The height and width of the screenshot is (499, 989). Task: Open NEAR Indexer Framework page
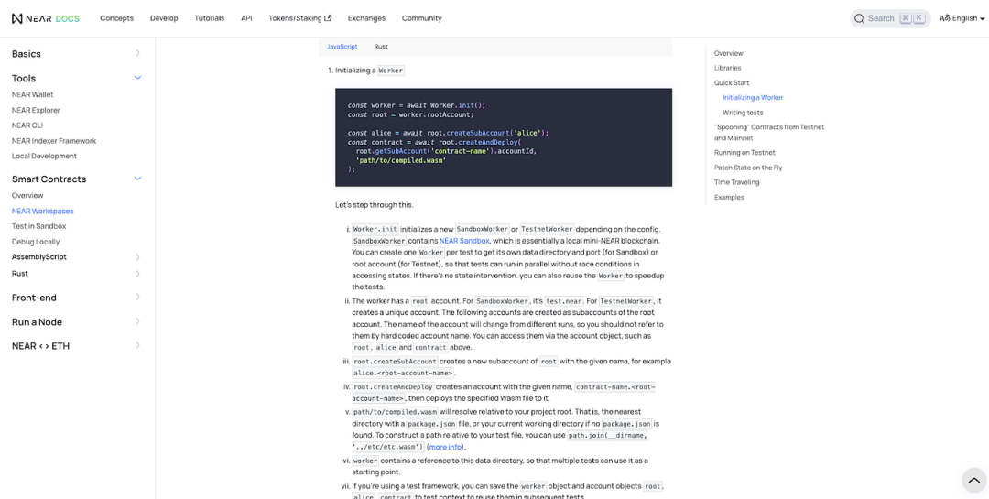point(54,141)
